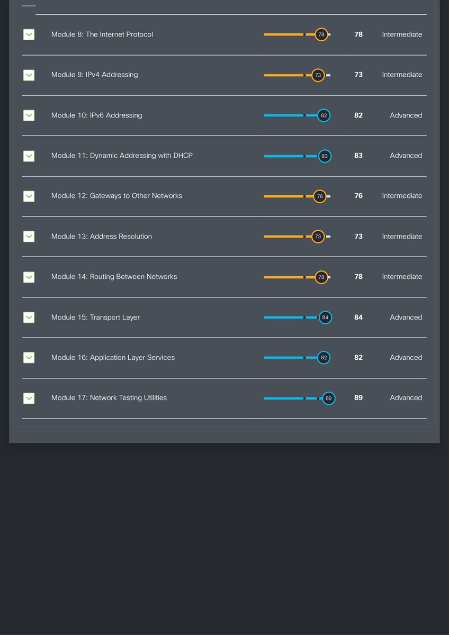Click the Advanced level in Module 15 row
Screen dimensions: 449x635
406,317
